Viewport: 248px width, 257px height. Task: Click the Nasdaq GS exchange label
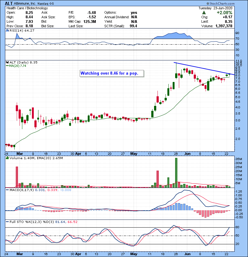click(46, 4)
